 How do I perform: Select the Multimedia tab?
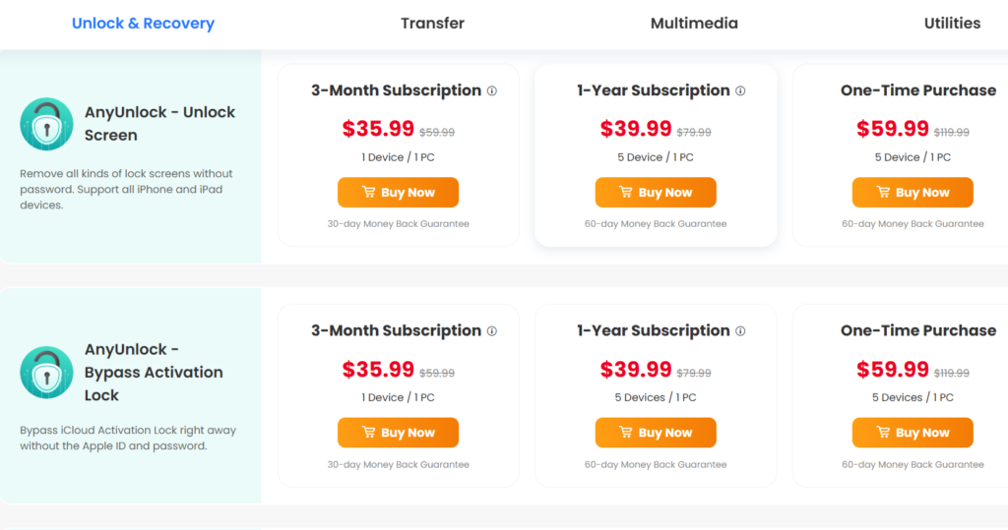(694, 24)
